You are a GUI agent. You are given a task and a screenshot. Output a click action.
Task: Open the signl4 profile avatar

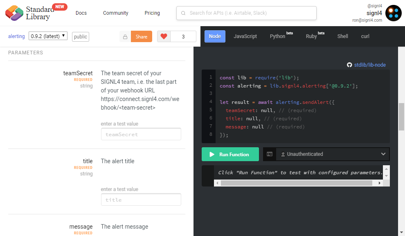coord(394,13)
